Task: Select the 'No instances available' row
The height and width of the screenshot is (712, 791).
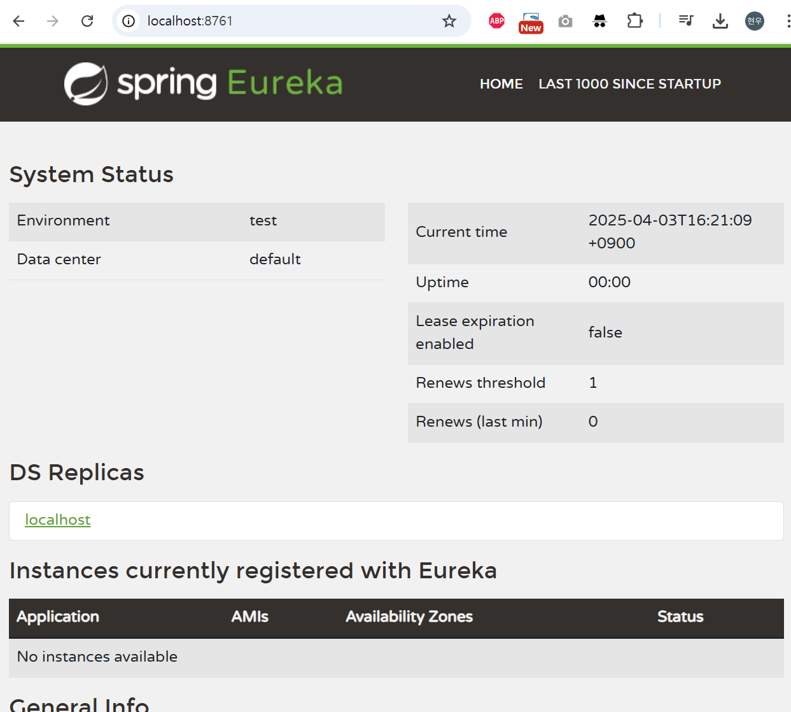Action: 396,657
